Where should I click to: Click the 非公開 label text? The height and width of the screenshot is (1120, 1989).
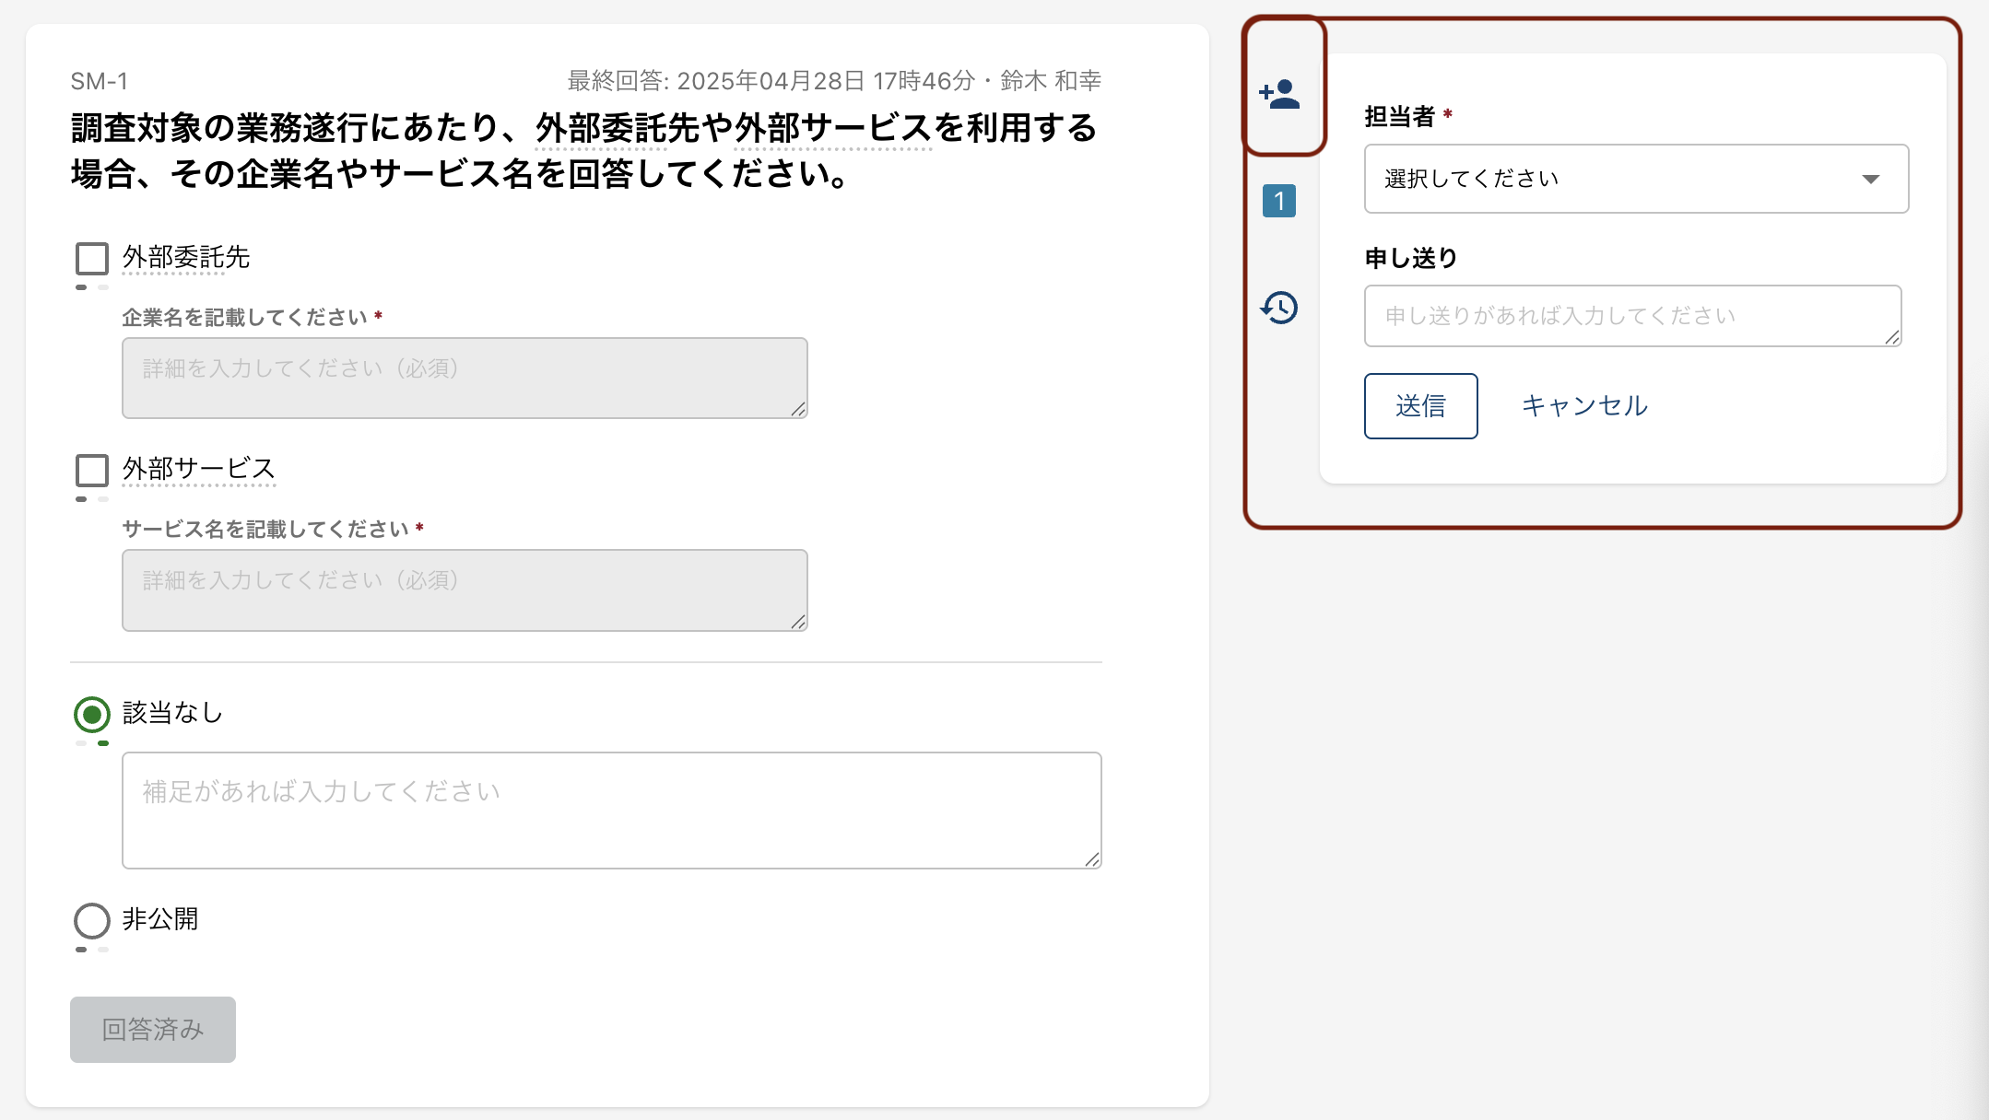[x=160, y=919]
